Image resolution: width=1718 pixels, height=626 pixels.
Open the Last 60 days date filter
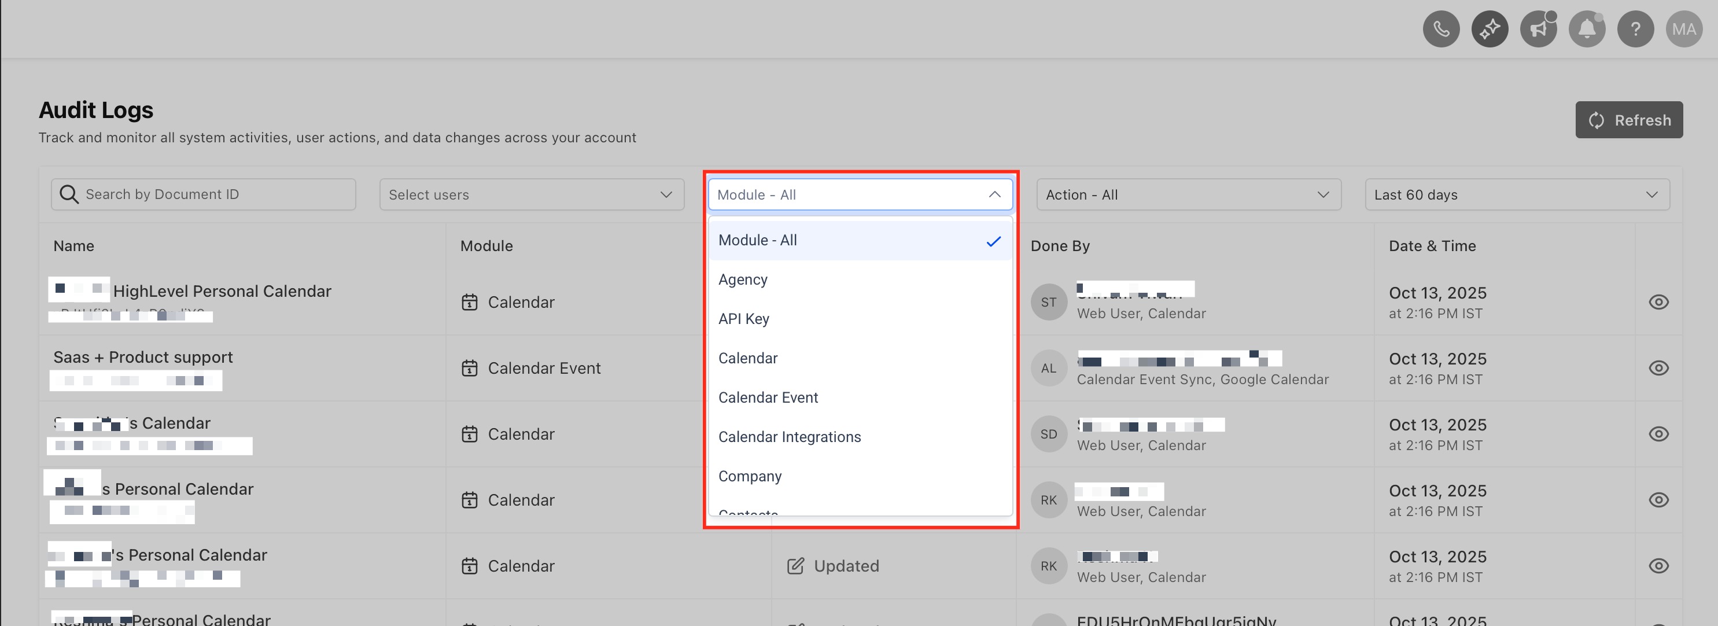1517,195
